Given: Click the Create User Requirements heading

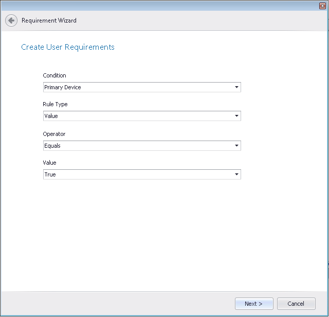Looking at the screenshot, I should click(x=67, y=47).
